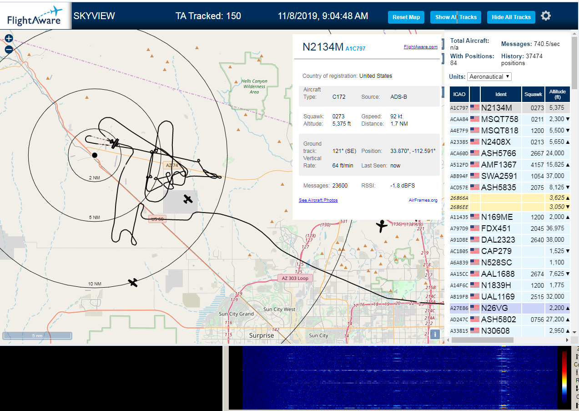
Task: Click the US flag in the N2134M row
Action: (475, 108)
